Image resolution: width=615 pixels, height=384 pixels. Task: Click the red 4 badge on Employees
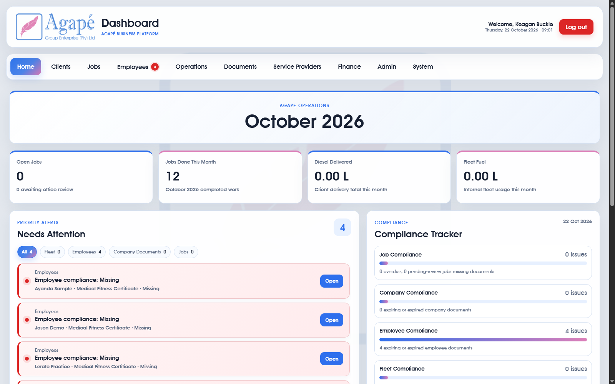(x=155, y=67)
